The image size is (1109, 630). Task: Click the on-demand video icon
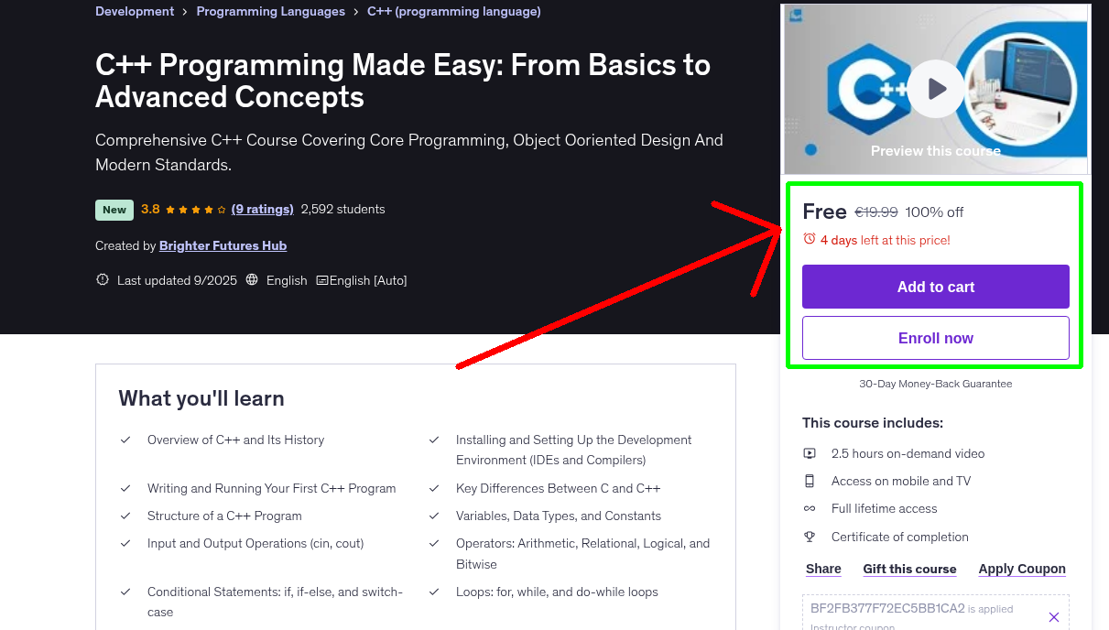click(x=810, y=452)
